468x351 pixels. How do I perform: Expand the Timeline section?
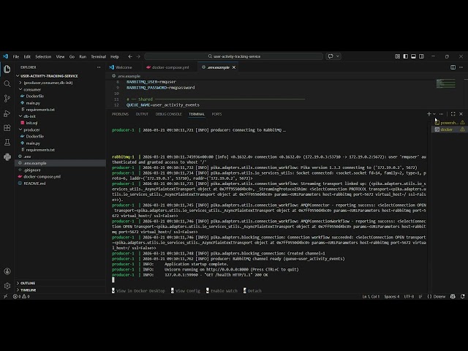tap(60, 290)
